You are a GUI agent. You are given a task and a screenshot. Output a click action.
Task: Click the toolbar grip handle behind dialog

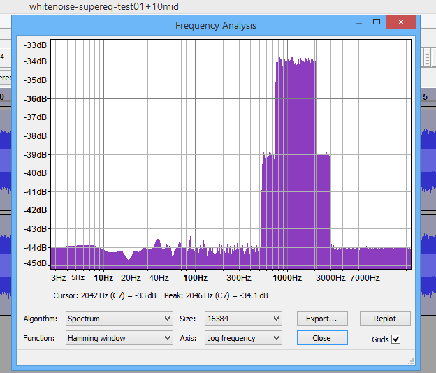(428, 57)
